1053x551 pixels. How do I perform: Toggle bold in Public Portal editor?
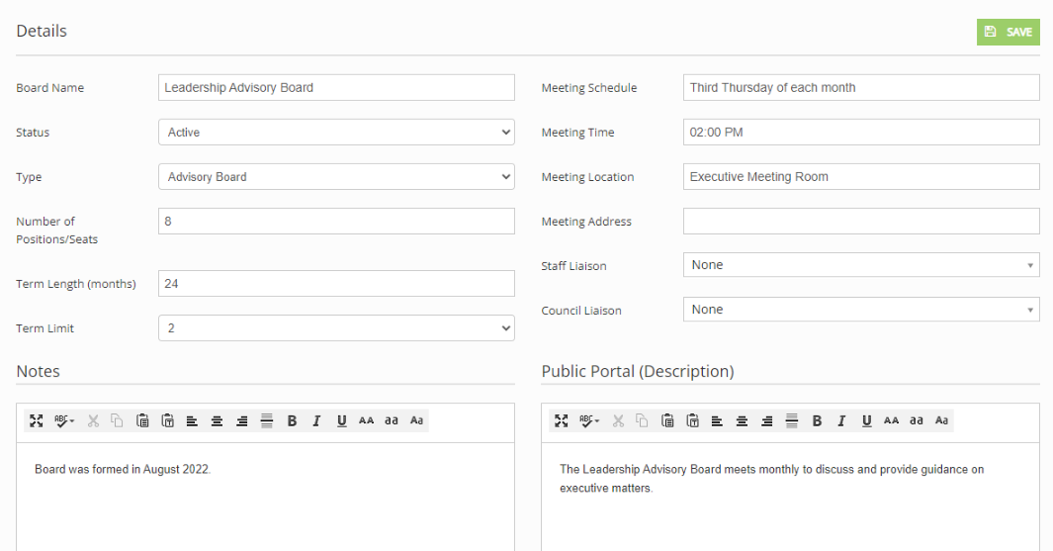[818, 420]
